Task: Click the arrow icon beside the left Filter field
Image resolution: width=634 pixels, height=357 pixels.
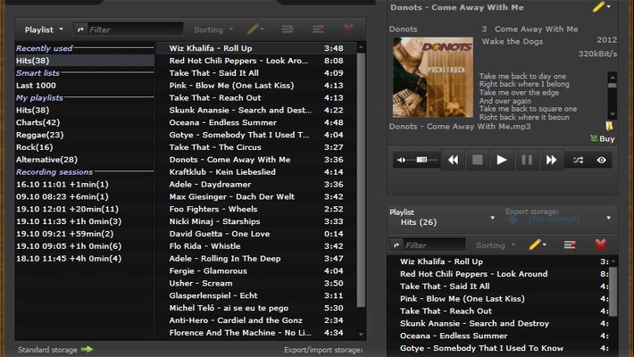Action: click(80, 29)
